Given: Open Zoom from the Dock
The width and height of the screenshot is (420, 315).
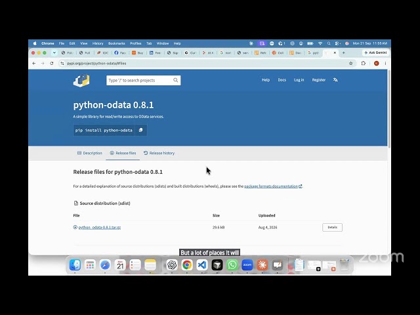Looking at the screenshot, I should pos(247,265).
